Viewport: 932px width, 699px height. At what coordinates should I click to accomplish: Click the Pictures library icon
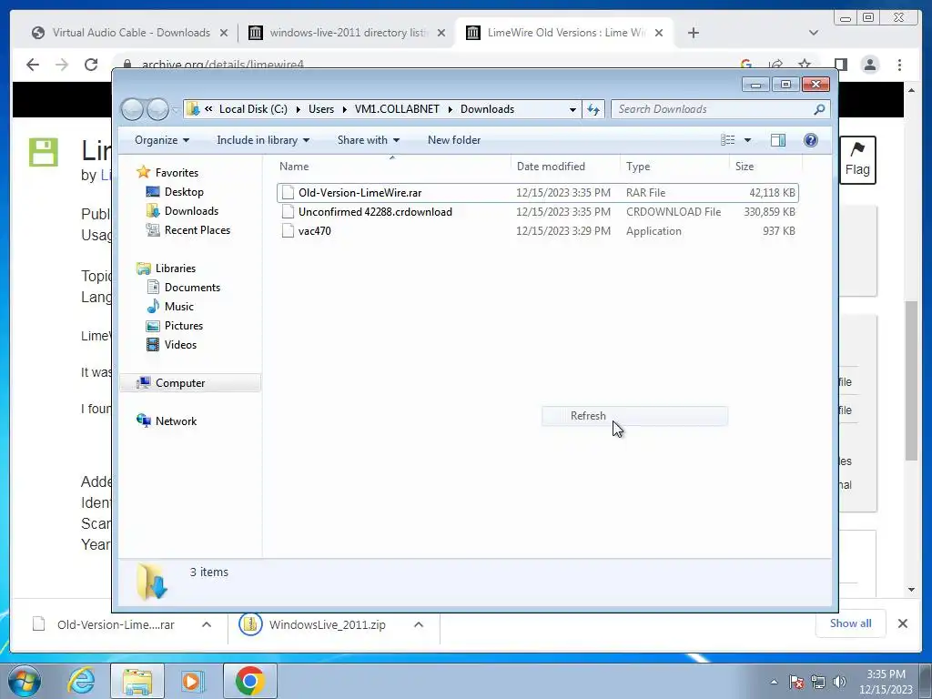pyautogui.click(x=153, y=326)
